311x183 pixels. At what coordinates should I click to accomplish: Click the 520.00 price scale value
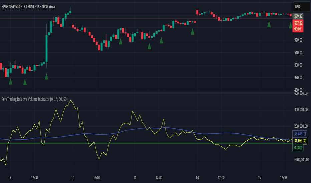coord(298,40)
